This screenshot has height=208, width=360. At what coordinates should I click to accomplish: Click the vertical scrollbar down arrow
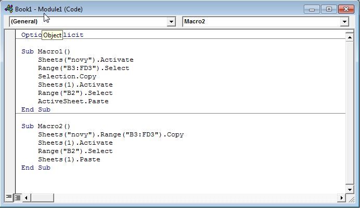pyautogui.click(x=350, y=189)
